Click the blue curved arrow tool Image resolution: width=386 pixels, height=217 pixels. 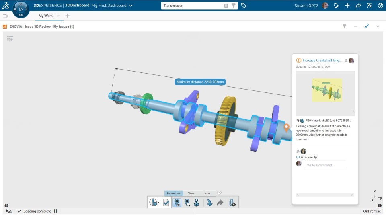click(x=209, y=203)
